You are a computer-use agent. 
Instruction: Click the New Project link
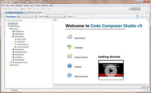pyautogui.click(x=80, y=38)
